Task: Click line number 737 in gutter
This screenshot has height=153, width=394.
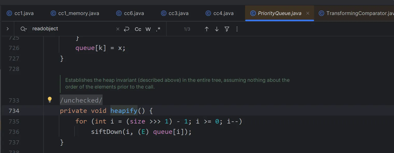Action: click(14, 142)
